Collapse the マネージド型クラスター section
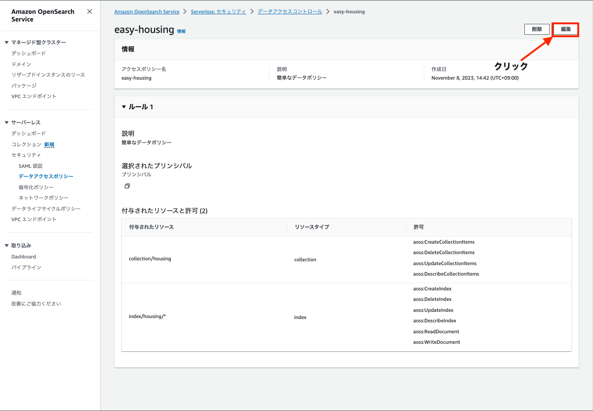Screen dimensions: 593x411 tap(7, 42)
